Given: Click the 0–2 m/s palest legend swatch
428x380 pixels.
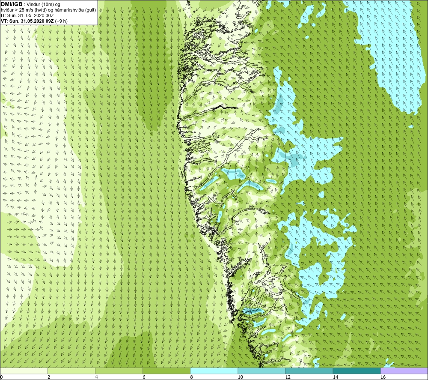Looking at the screenshot, I should pos(24,371).
